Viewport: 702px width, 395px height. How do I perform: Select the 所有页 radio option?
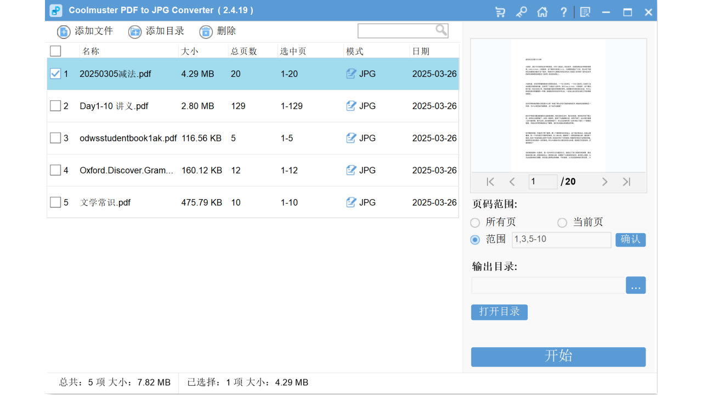pyautogui.click(x=475, y=223)
